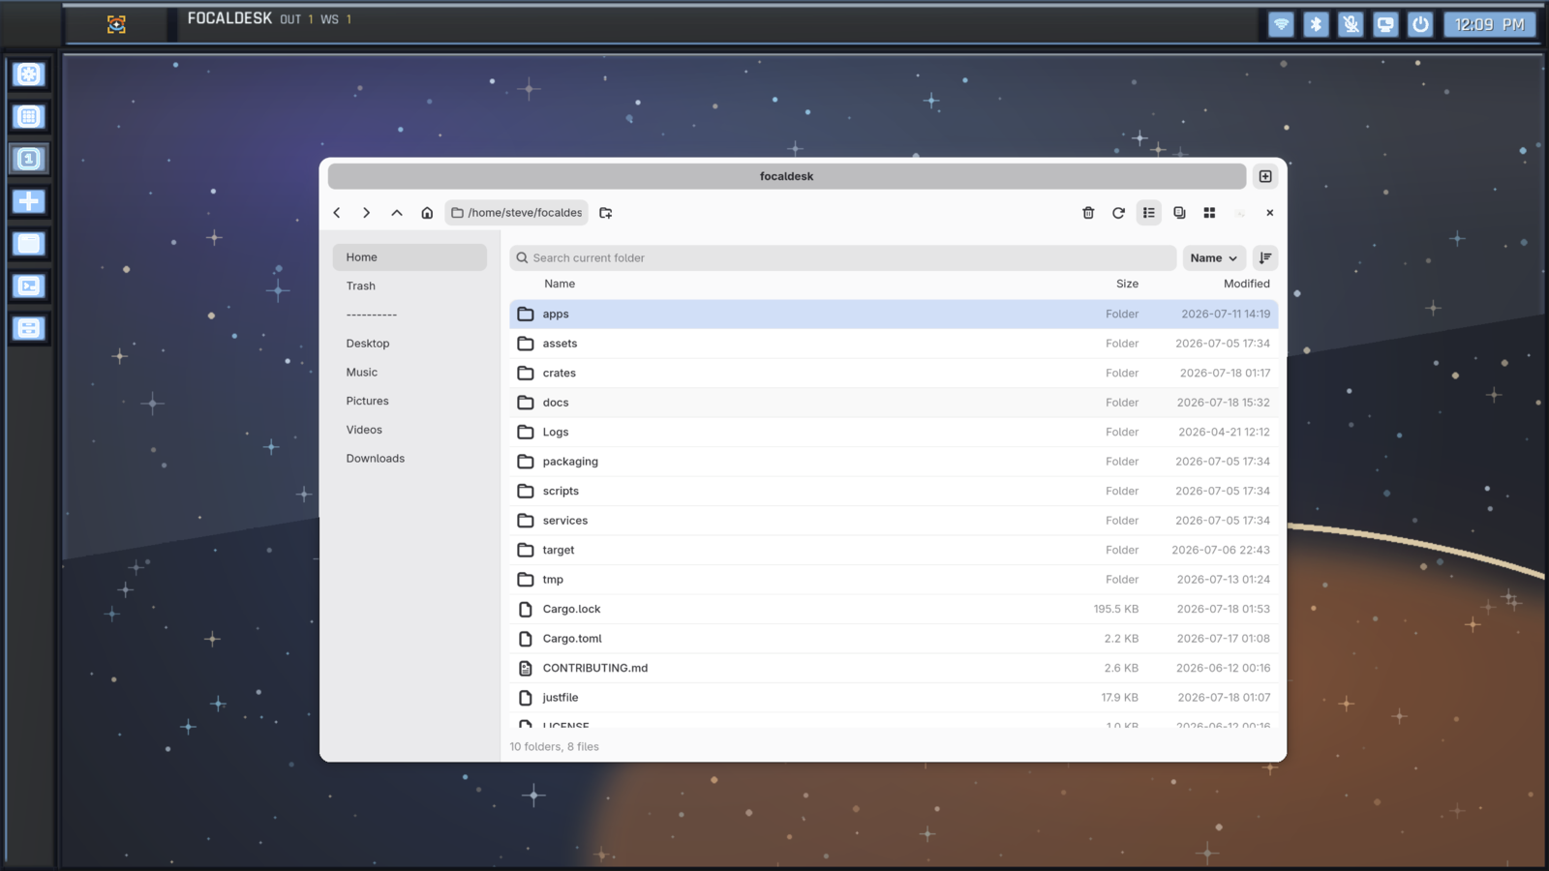Click the 12:09 PM clock

[1489, 24]
